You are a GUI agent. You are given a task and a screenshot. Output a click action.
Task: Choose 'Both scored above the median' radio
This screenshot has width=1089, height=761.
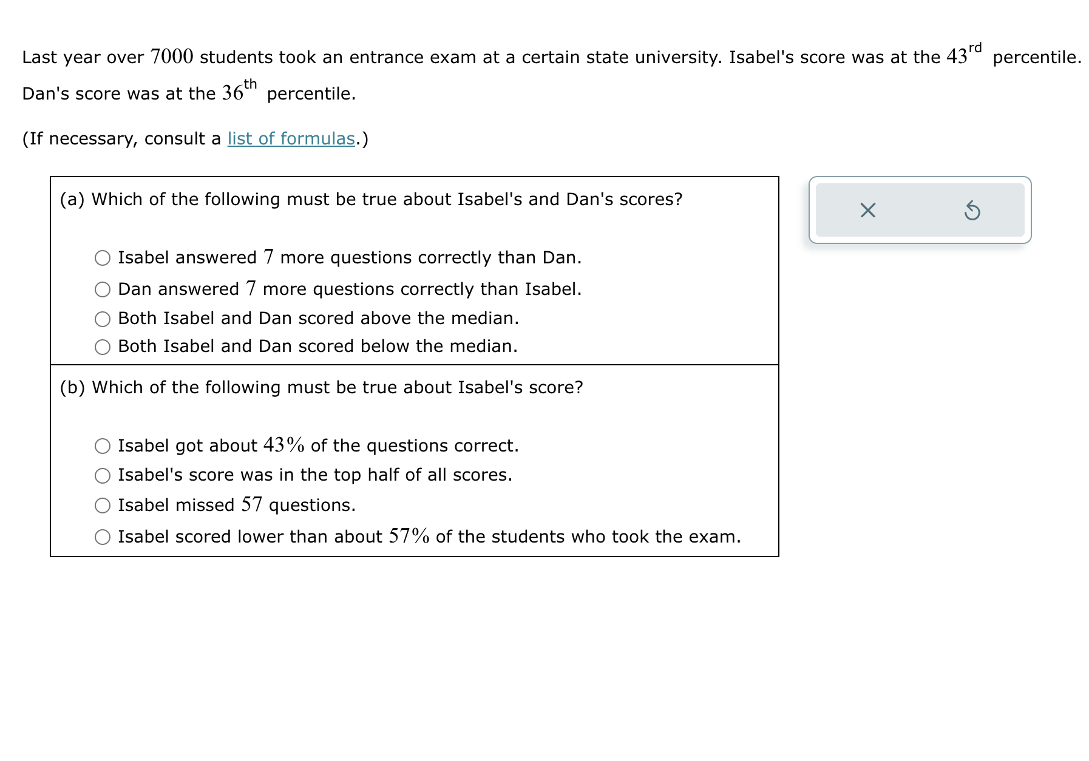103,319
